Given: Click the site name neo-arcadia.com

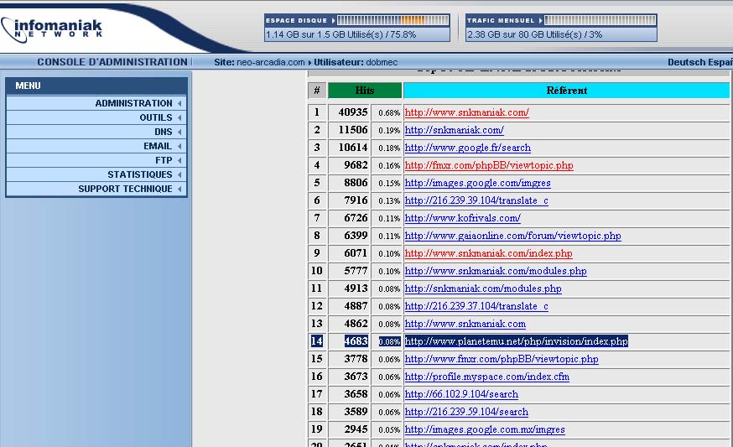Looking at the screenshot, I should point(271,62).
